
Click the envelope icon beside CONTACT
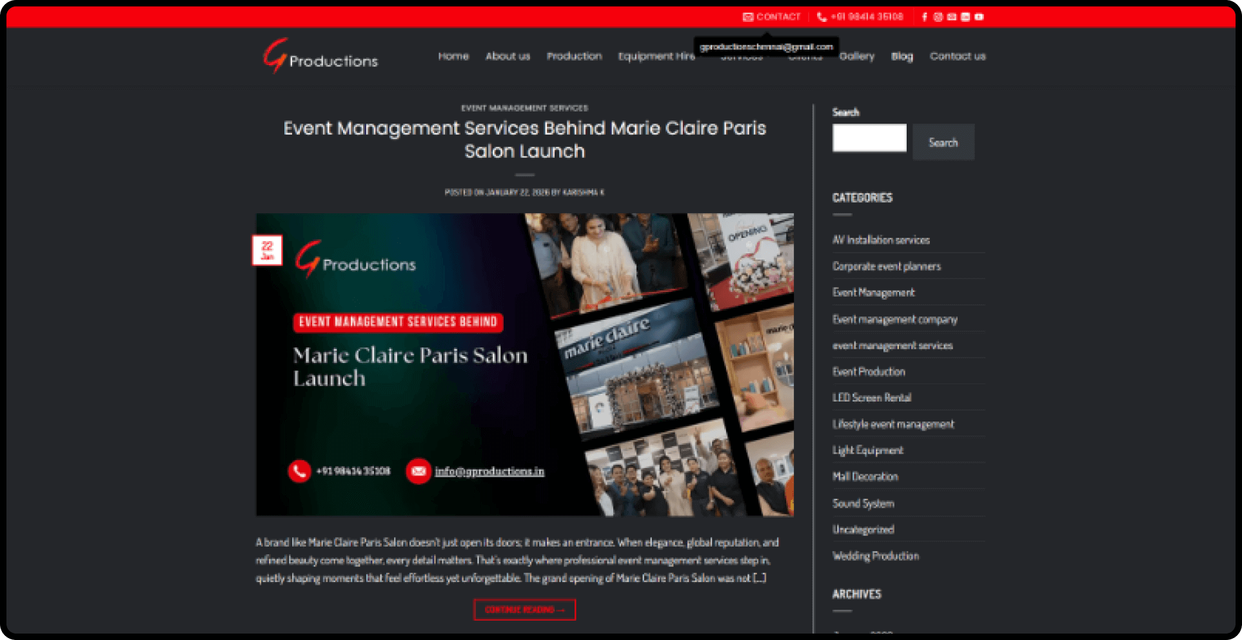tap(747, 17)
